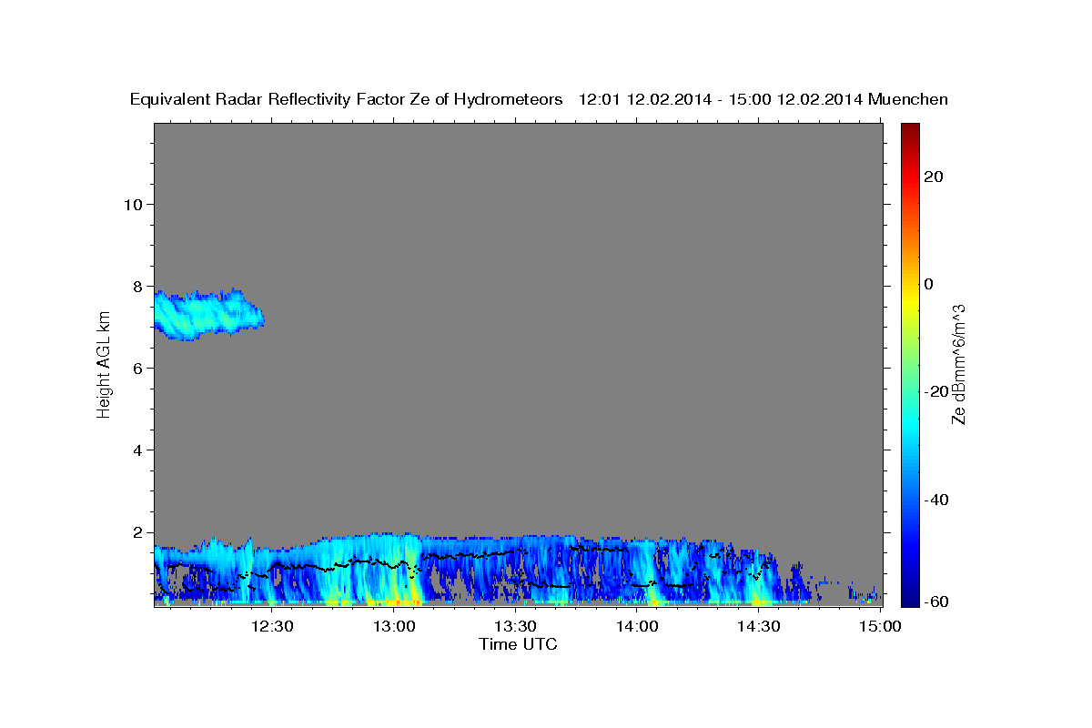Select the 'Time UTC' axis label
Image resolution: width=1092 pixels, height=728 pixels.
coord(518,644)
